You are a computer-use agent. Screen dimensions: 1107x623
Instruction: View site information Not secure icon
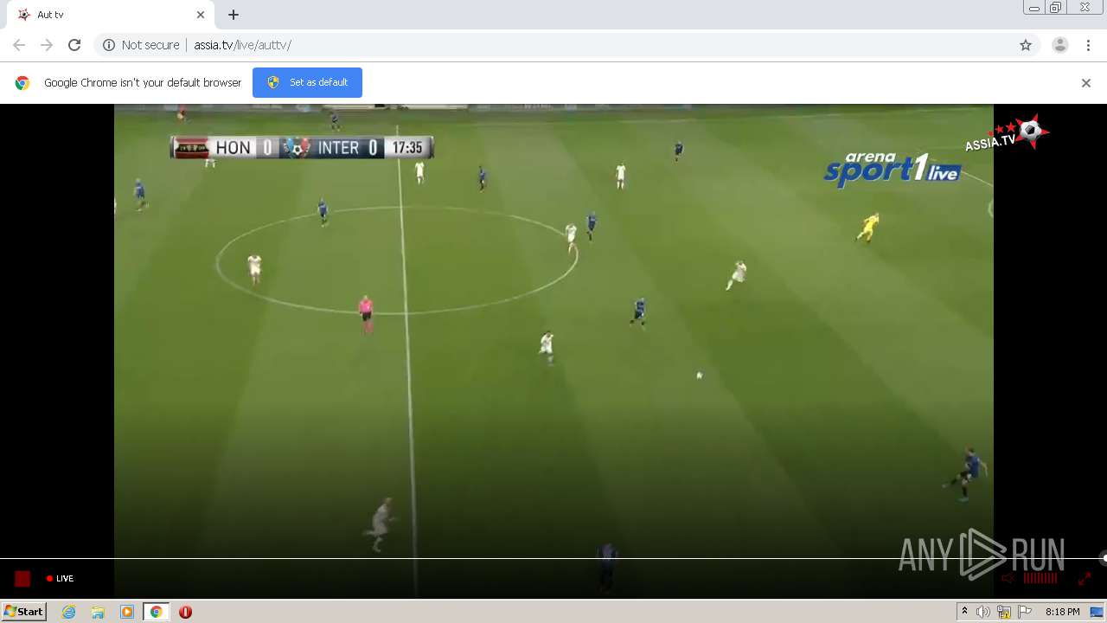coord(109,45)
